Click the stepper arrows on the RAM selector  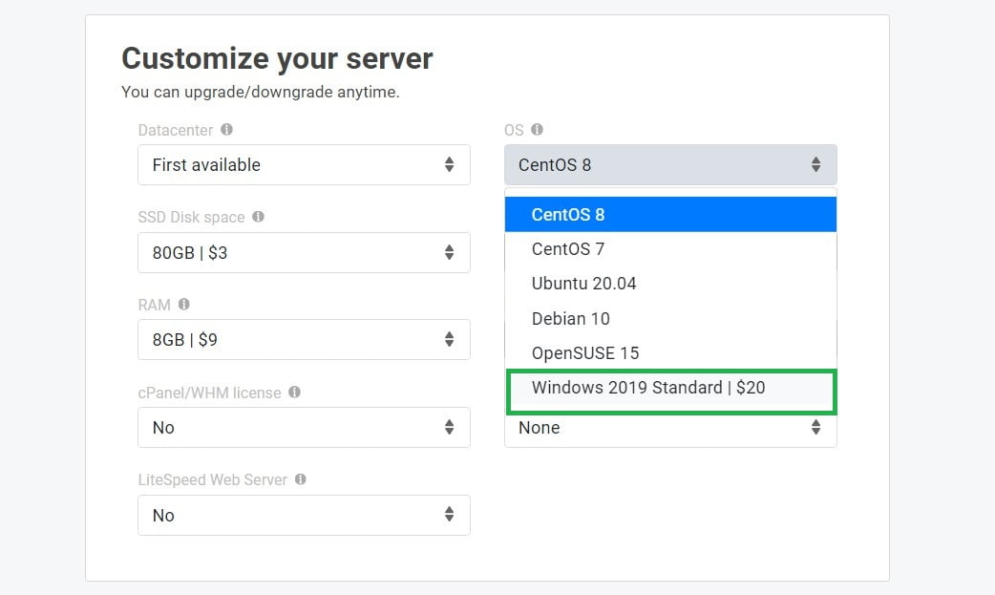click(449, 339)
